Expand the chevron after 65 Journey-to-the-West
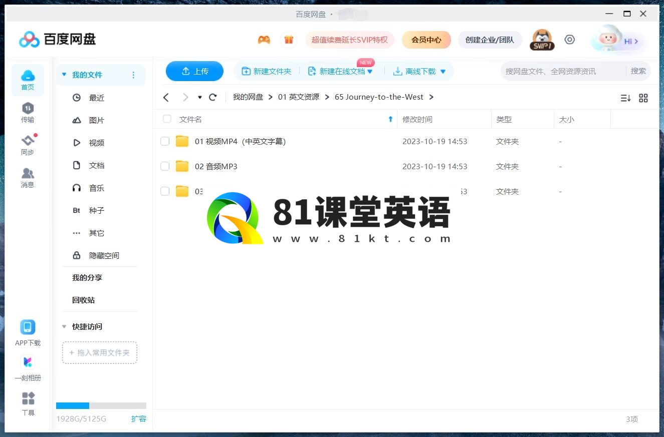 point(431,97)
